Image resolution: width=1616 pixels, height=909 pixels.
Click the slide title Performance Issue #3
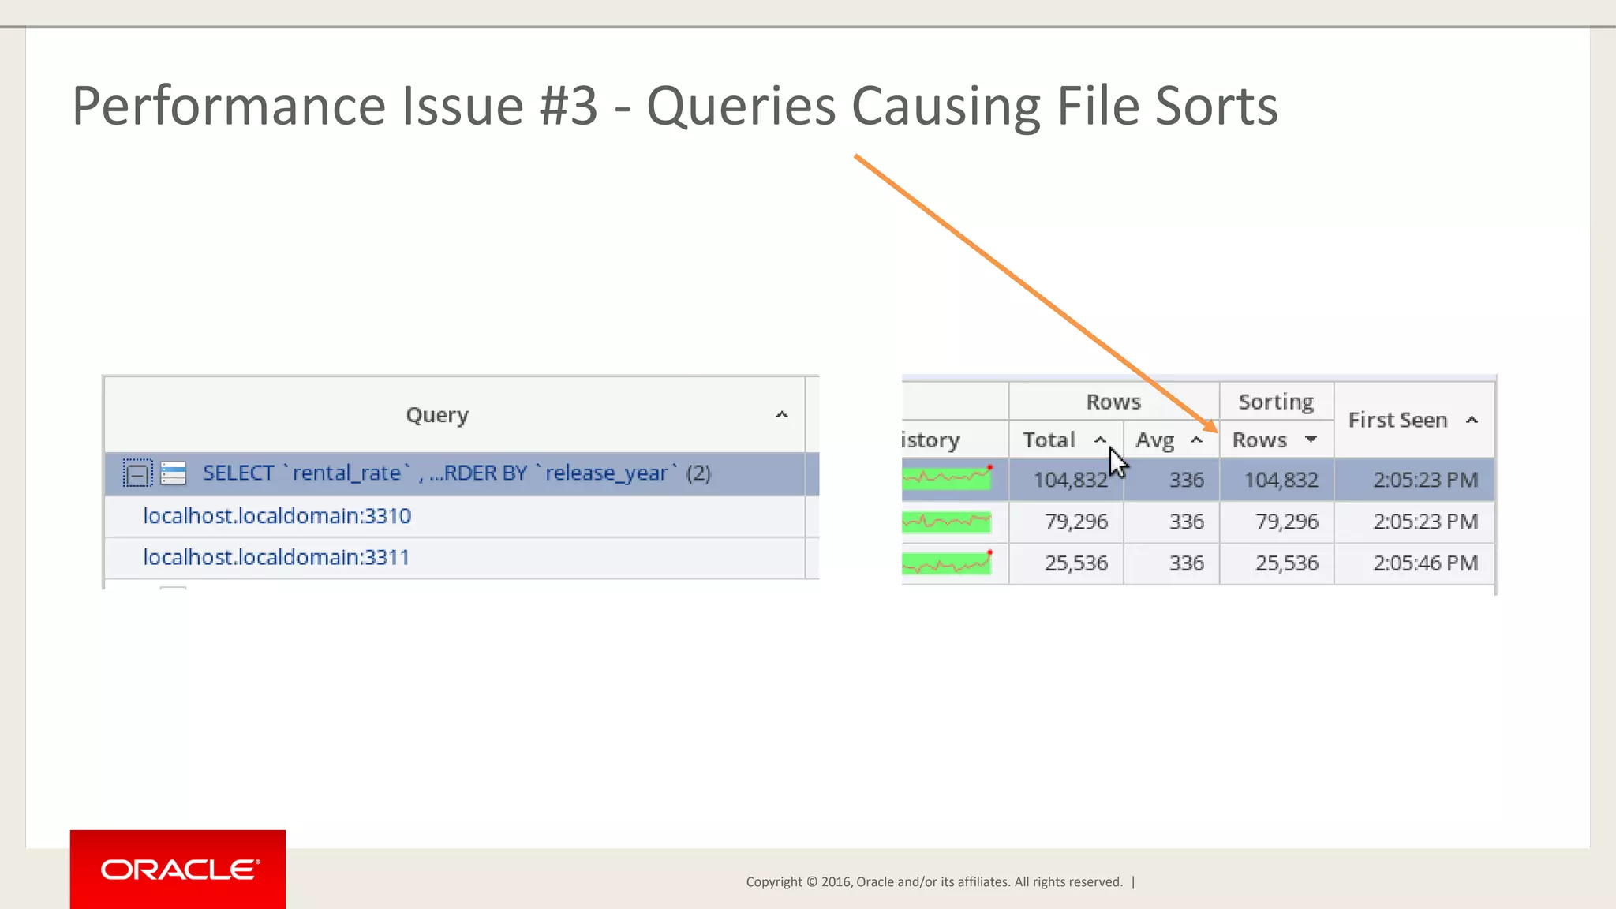point(675,106)
